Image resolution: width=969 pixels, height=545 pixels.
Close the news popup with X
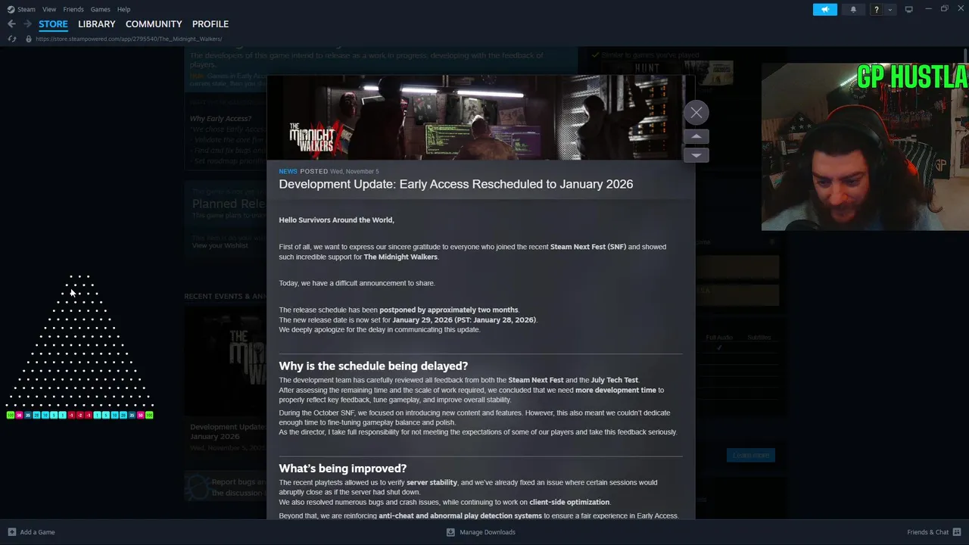click(696, 113)
